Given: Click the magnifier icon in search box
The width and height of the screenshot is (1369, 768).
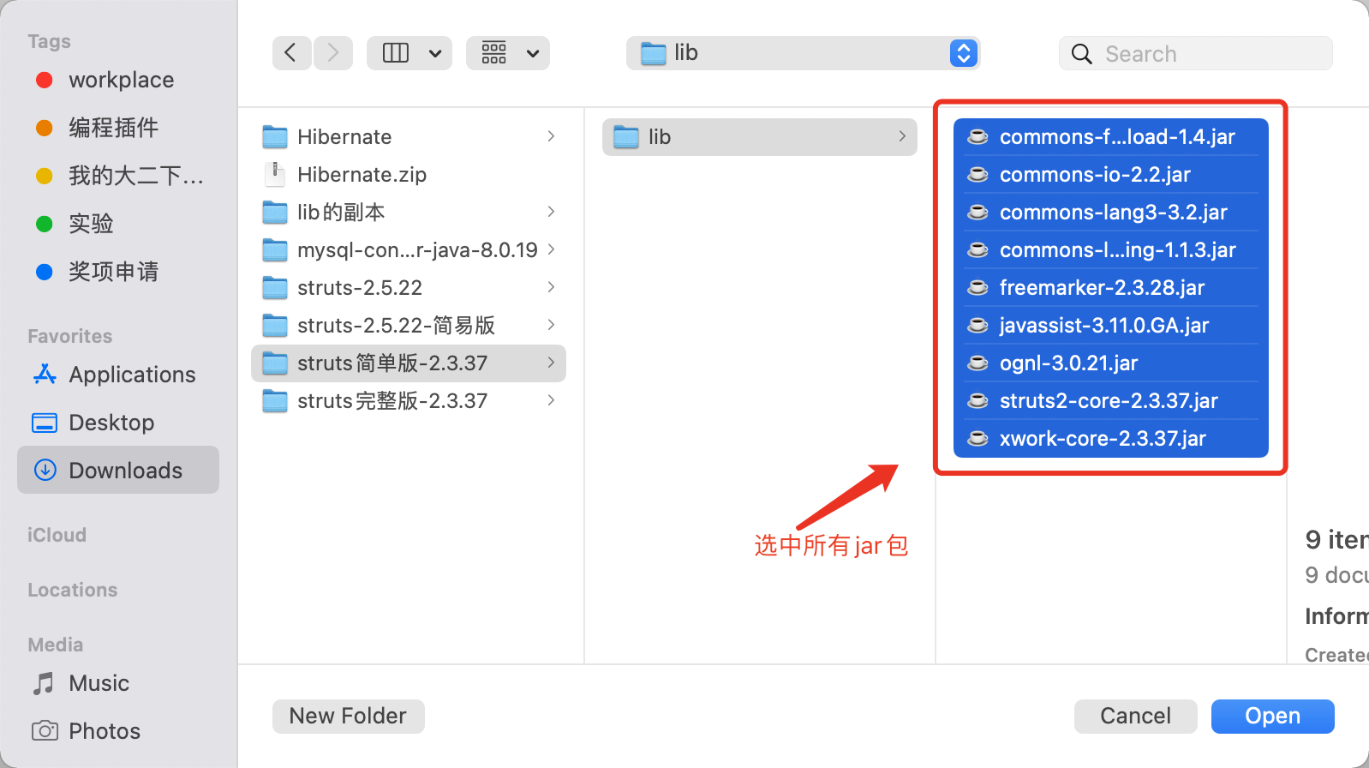Looking at the screenshot, I should point(1082,54).
